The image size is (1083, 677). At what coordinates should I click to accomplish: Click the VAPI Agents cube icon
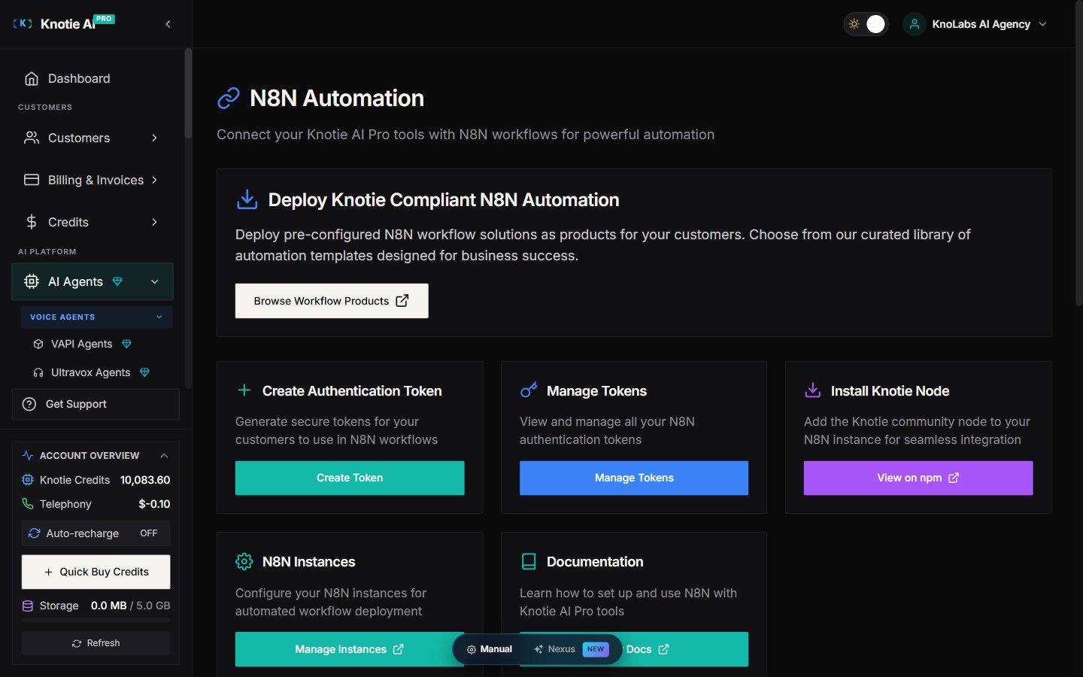coord(38,344)
